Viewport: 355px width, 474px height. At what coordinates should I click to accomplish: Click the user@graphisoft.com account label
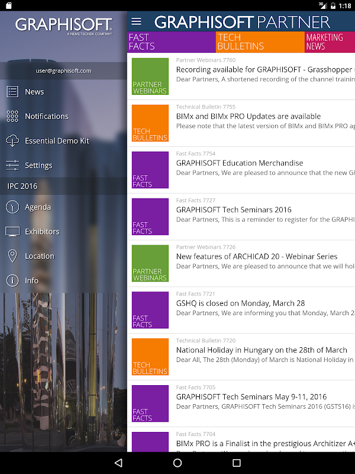coord(63,71)
